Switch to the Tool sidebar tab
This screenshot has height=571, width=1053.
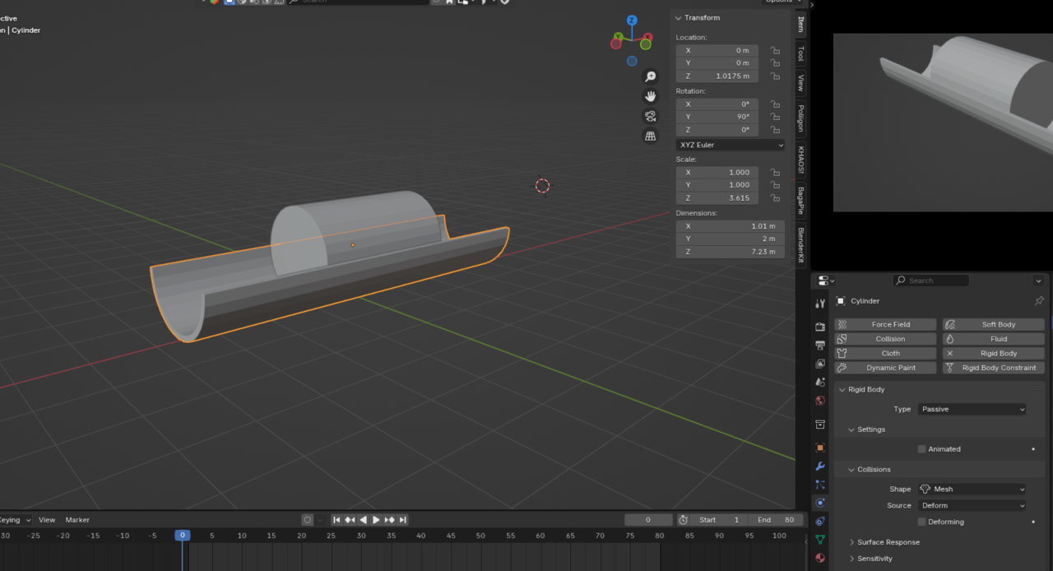800,53
